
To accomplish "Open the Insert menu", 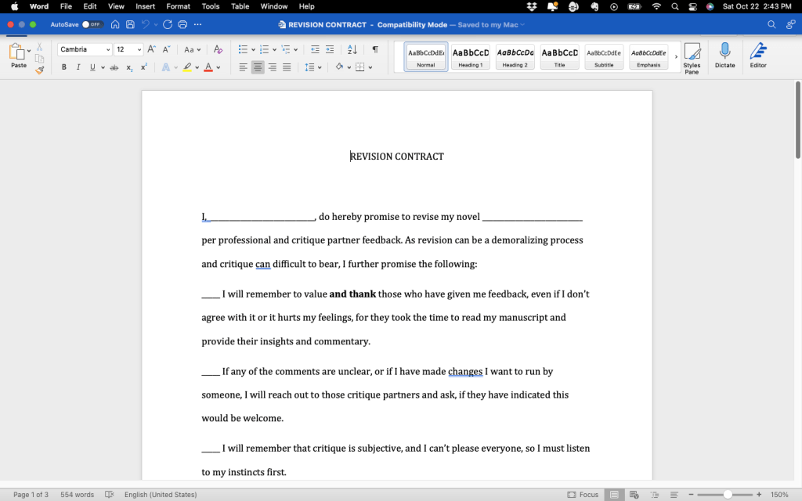I will click(x=145, y=6).
